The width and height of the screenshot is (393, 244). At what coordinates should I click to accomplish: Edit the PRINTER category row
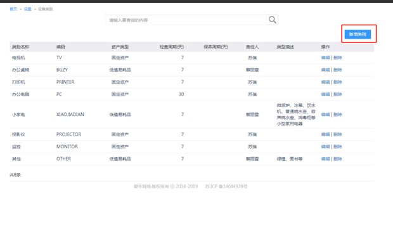[x=325, y=82]
